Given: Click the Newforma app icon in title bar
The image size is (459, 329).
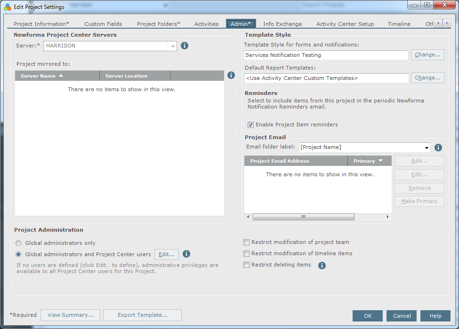Looking at the screenshot, I should [x=8, y=7].
